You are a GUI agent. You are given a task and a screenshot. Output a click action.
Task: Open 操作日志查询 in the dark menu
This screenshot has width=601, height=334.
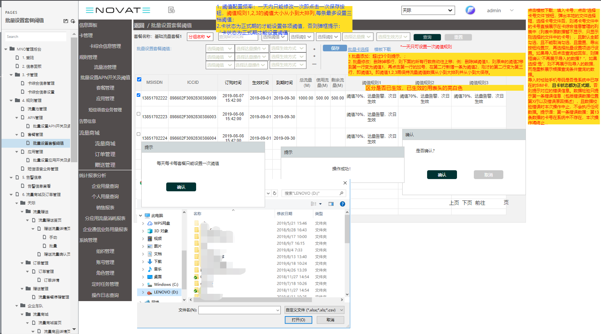point(105,295)
